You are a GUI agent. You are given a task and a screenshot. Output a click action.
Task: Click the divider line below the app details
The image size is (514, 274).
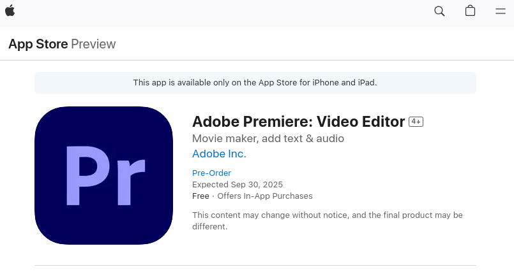pos(255,265)
